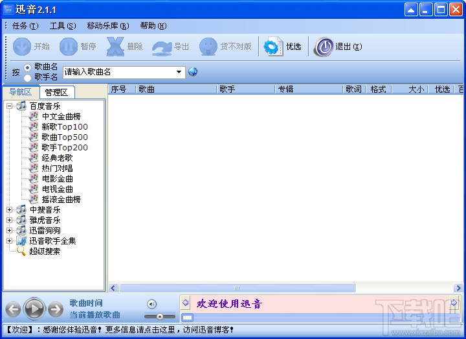Image resolution: width=466 pixels, height=339 pixels.
Task: Open the 帮助(H) menu
Action: 153,26
